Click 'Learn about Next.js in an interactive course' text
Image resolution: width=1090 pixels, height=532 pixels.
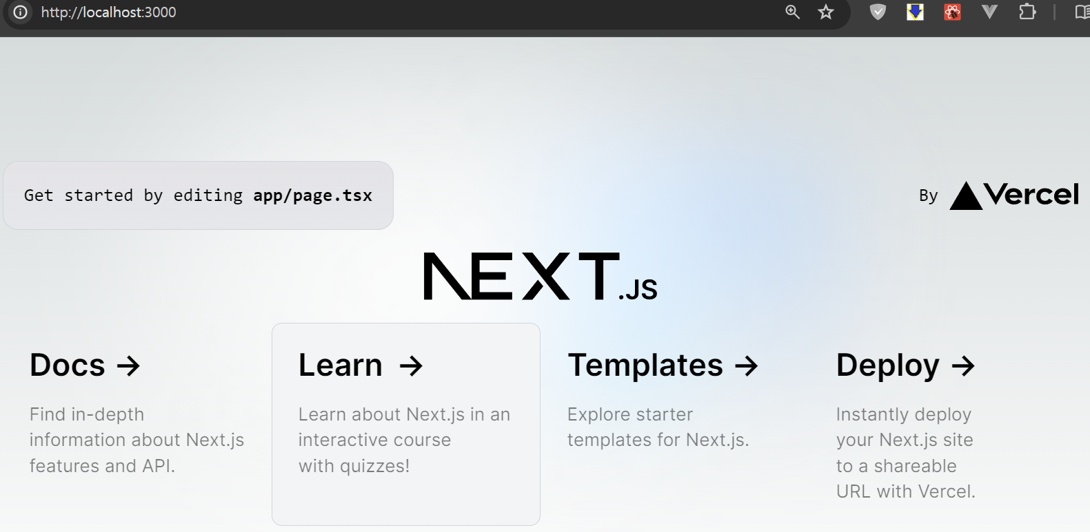click(404, 440)
